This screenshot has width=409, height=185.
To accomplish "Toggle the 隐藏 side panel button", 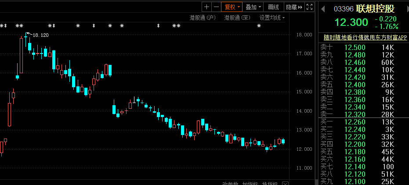I will (293, 7).
